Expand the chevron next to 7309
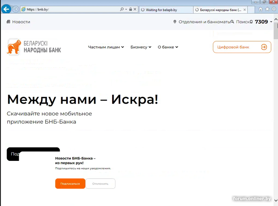 (271, 22)
